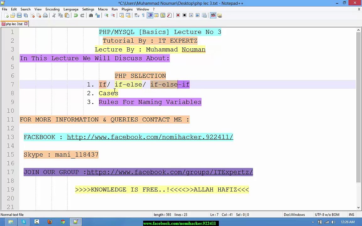The height and width of the screenshot is (226, 362).
Task: Open the Encoding menu
Action: 52,9
